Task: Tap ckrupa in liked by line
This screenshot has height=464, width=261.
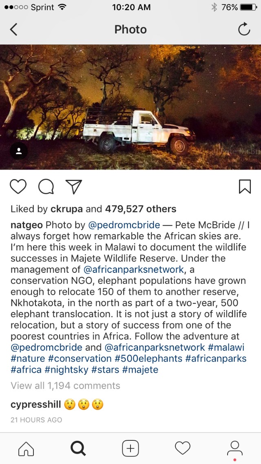Action: click(x=66, y=209)
